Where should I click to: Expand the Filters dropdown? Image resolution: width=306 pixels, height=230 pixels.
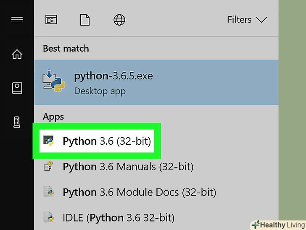tap(247, 20)
